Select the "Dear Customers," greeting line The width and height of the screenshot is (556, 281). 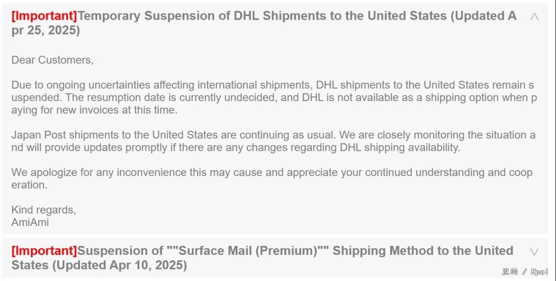click(52, 60)
